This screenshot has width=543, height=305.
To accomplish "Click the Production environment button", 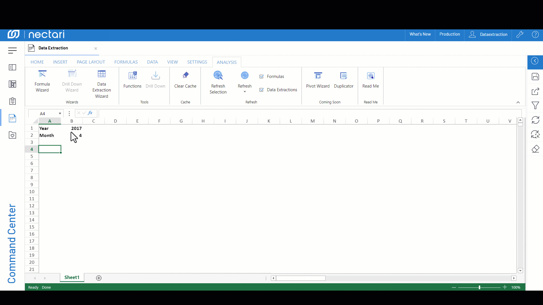I will pos(450,34).
